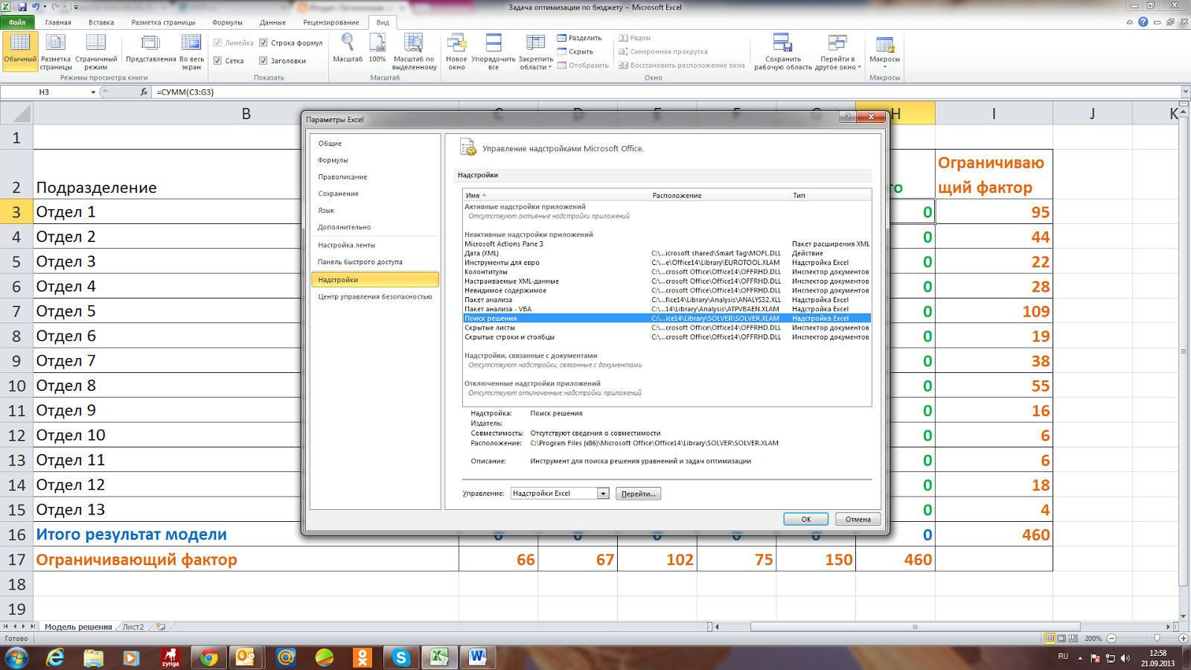
Task: Expand the formula bar
Action: [1185, 92]
